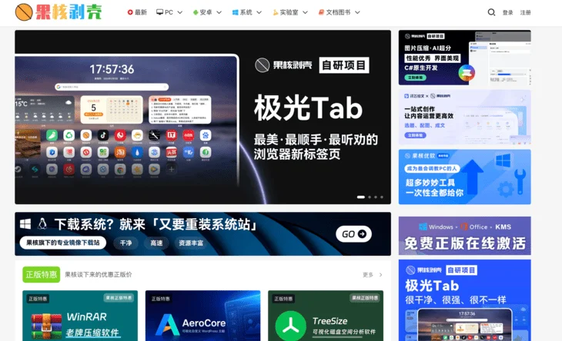This screenshot has width=562, height=341.
Task: Click the TreeSize green tree icon
Action: [291, 326]
